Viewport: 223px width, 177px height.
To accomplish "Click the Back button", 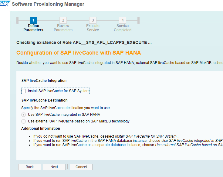I will [x=30, y=167].
